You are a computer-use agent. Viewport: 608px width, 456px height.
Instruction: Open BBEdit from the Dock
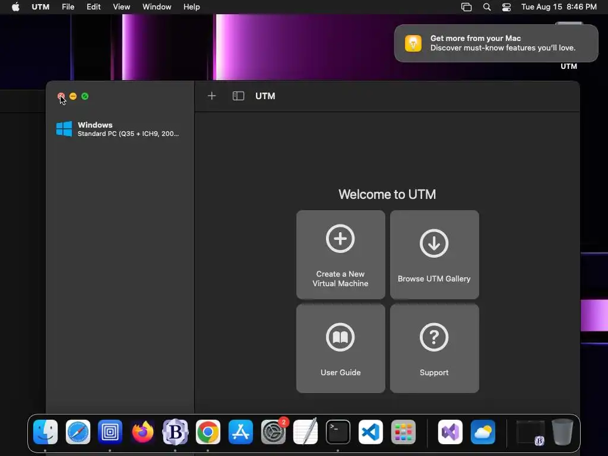pyautogui.click(x=175, y=432)
